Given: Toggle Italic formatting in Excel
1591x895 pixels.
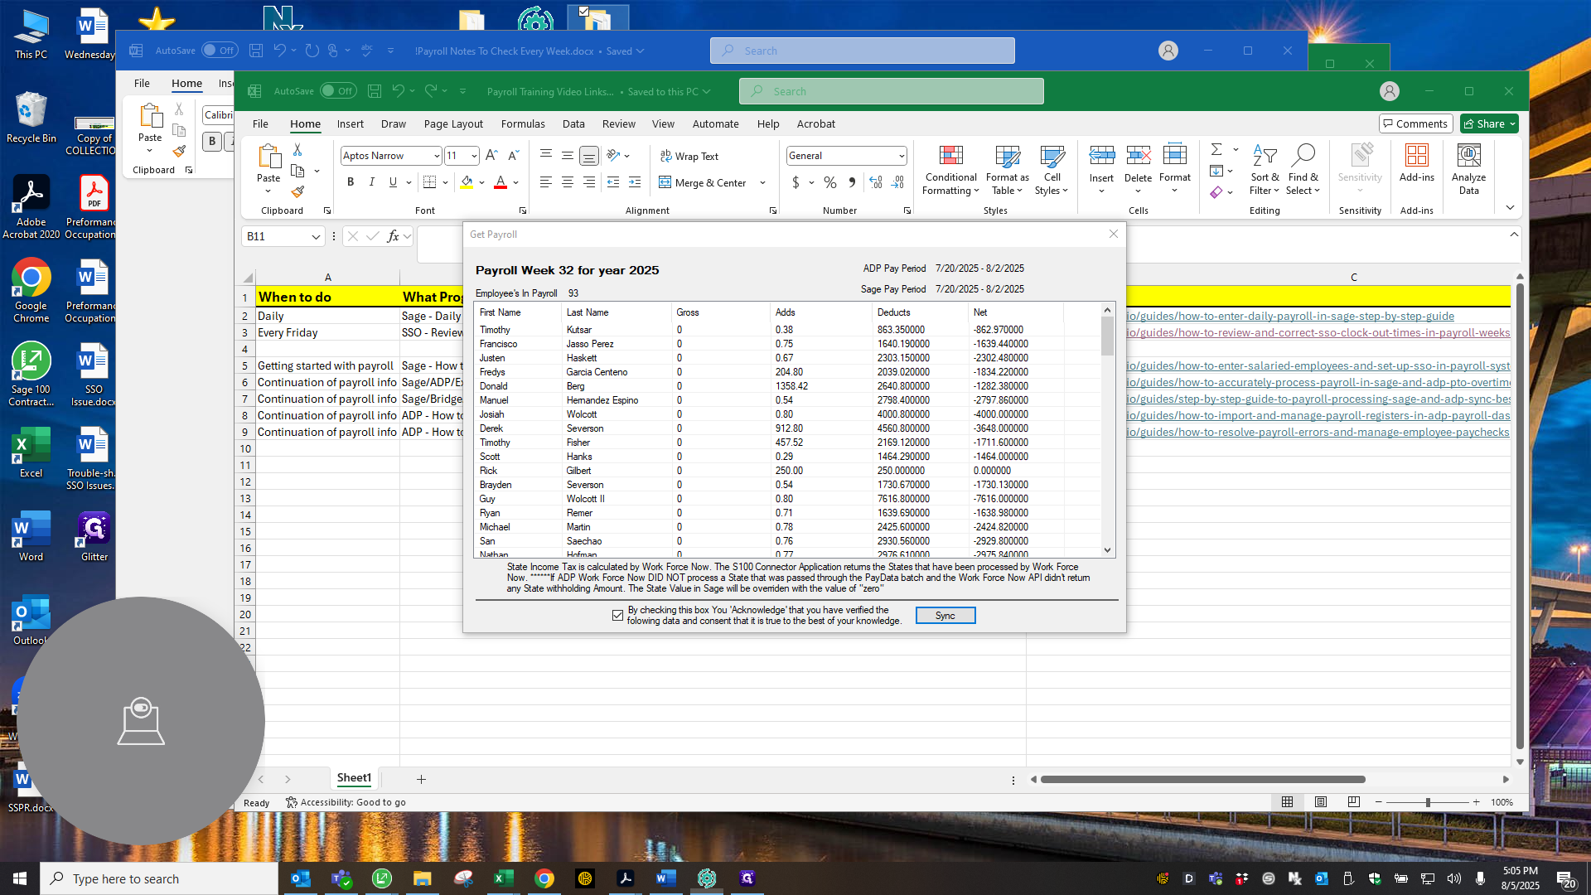Looking at the screenshot, I should point(371,182).
